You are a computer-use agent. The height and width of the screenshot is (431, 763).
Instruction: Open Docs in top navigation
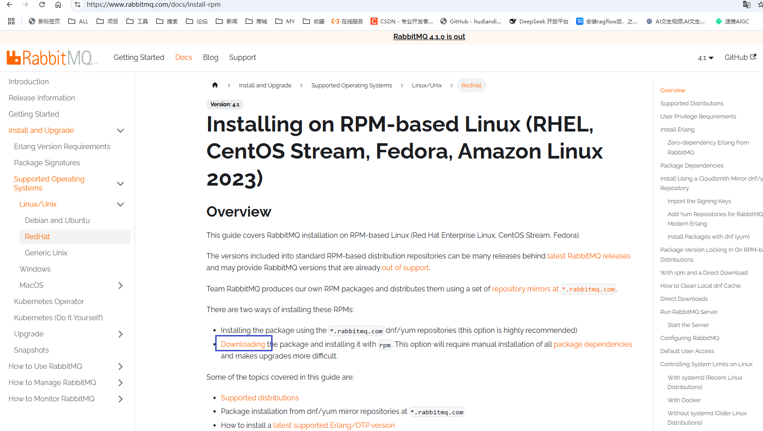tap(184, 57)
